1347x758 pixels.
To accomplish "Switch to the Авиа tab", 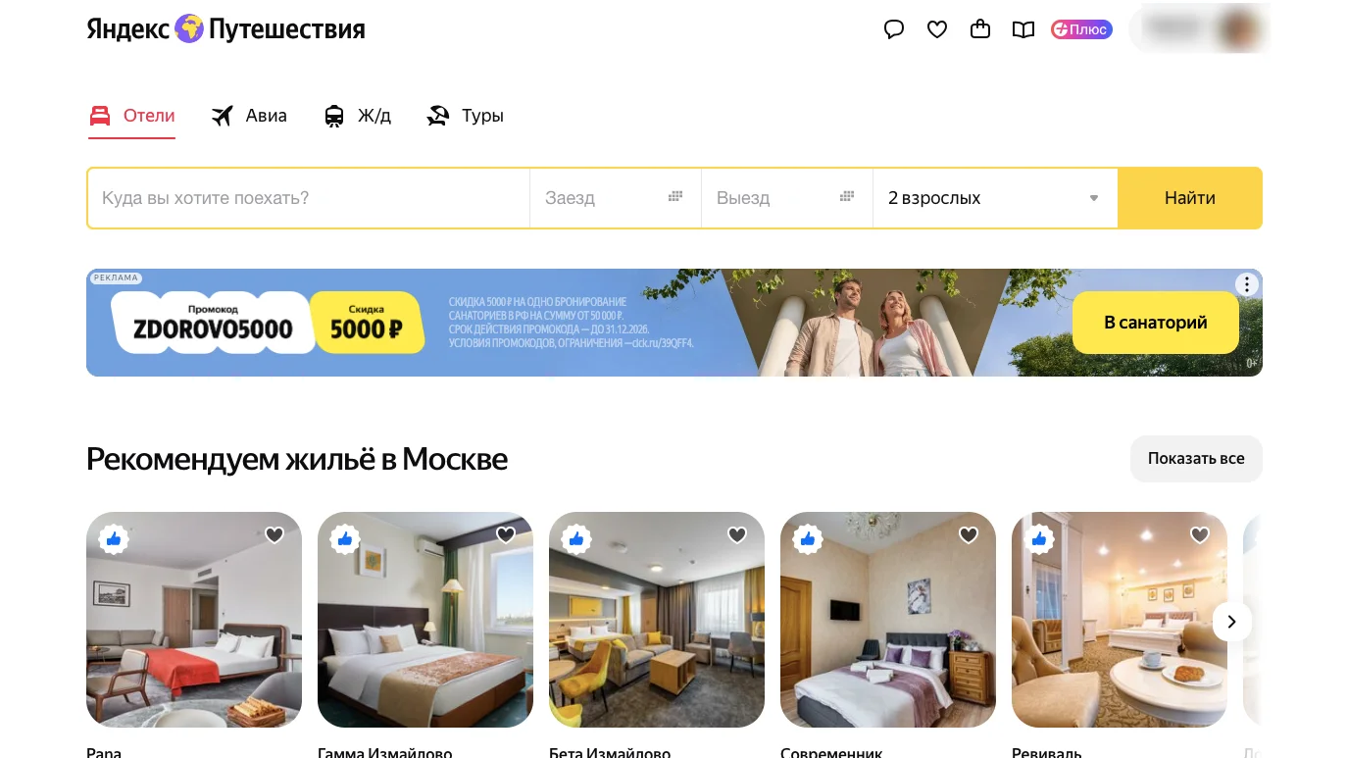I will pyautogui.click(x=249, y=116).
